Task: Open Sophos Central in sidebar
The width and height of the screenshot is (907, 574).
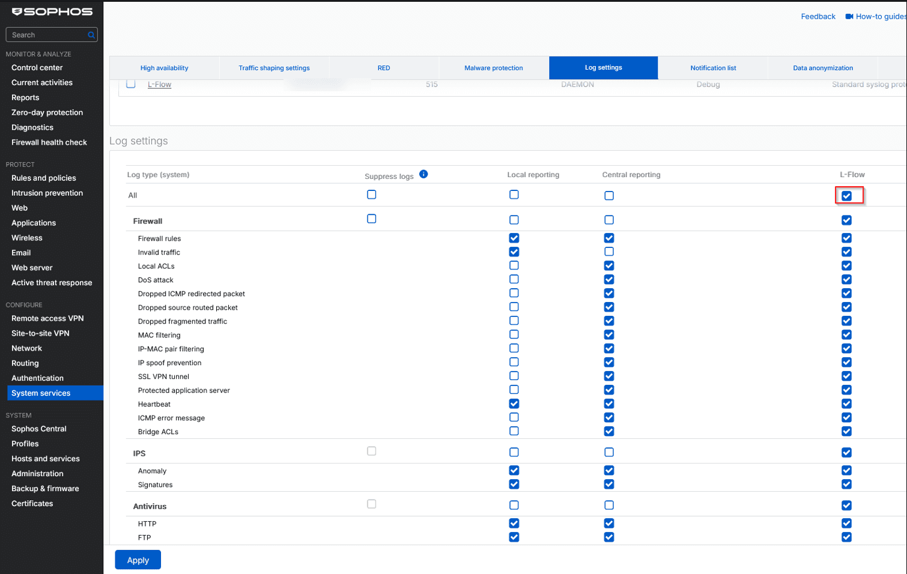Action: point(39,429)
